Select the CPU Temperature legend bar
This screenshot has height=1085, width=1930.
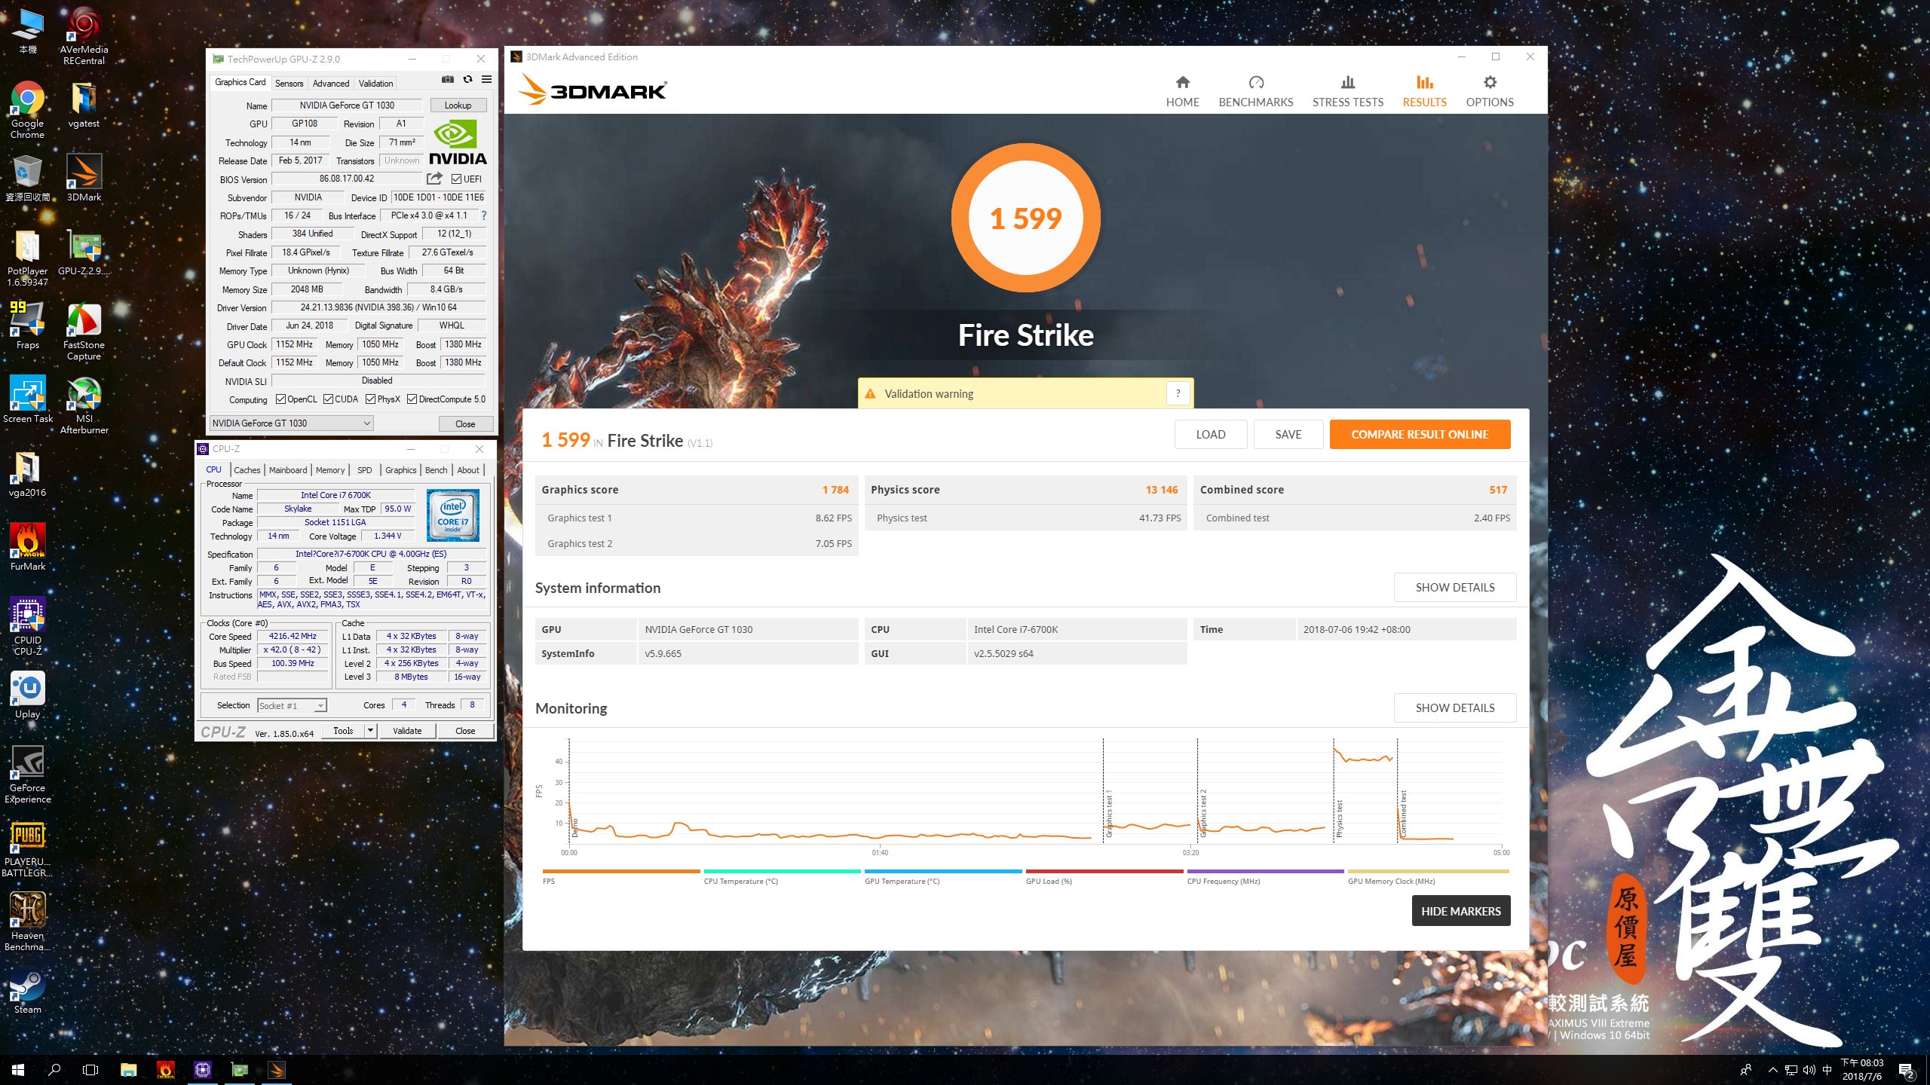[x=782, y=871]
